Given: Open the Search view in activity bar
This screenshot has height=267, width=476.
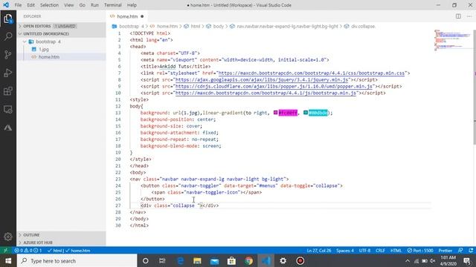Looking at the screenshot, I should coord(8,36).
